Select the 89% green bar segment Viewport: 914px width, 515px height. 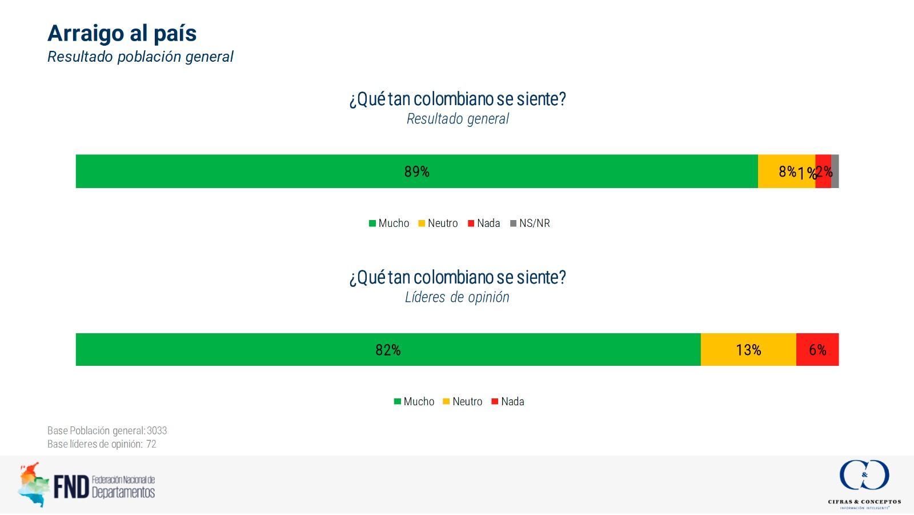416,171
